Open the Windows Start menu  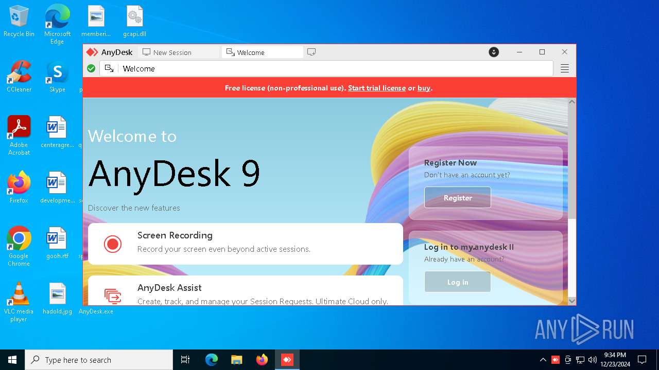pyautogui.click(x=12, y=360)
